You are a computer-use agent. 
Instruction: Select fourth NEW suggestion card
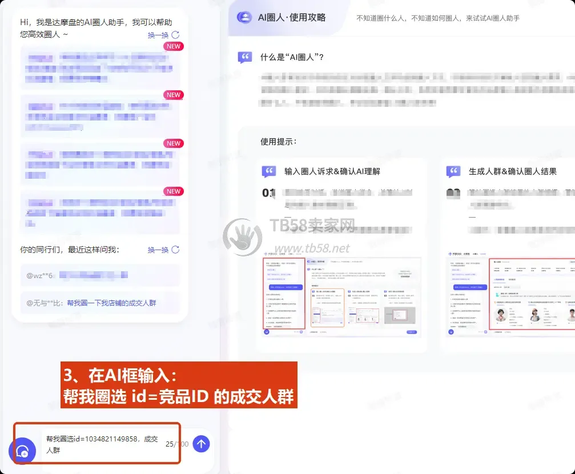pyautogui.click(x=100, y=212)
